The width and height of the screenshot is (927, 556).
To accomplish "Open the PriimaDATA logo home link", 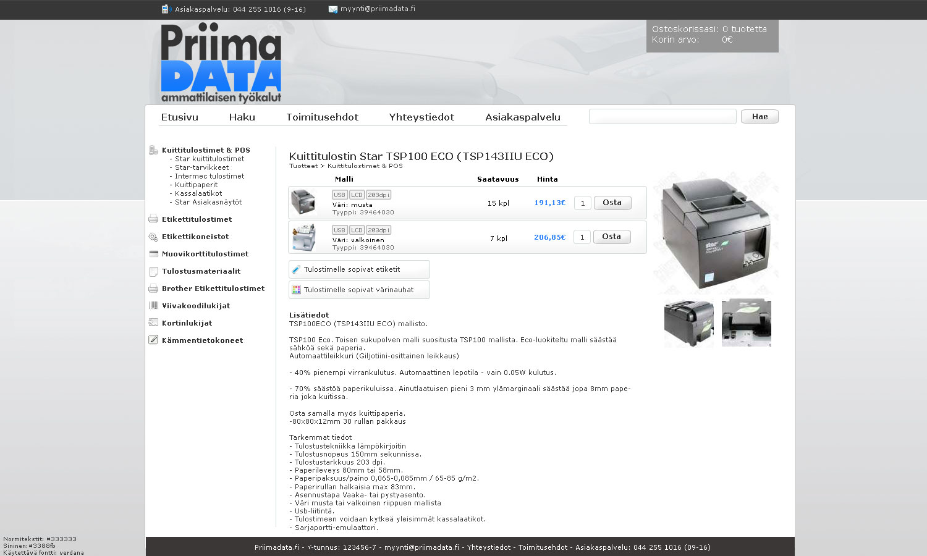I will [221, 63].
